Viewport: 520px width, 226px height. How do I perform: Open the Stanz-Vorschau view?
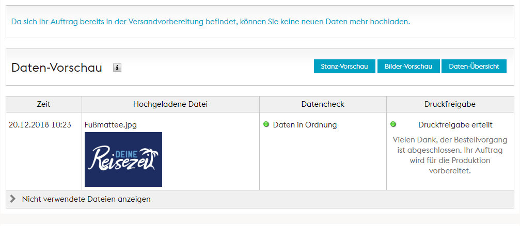[344, 67]
